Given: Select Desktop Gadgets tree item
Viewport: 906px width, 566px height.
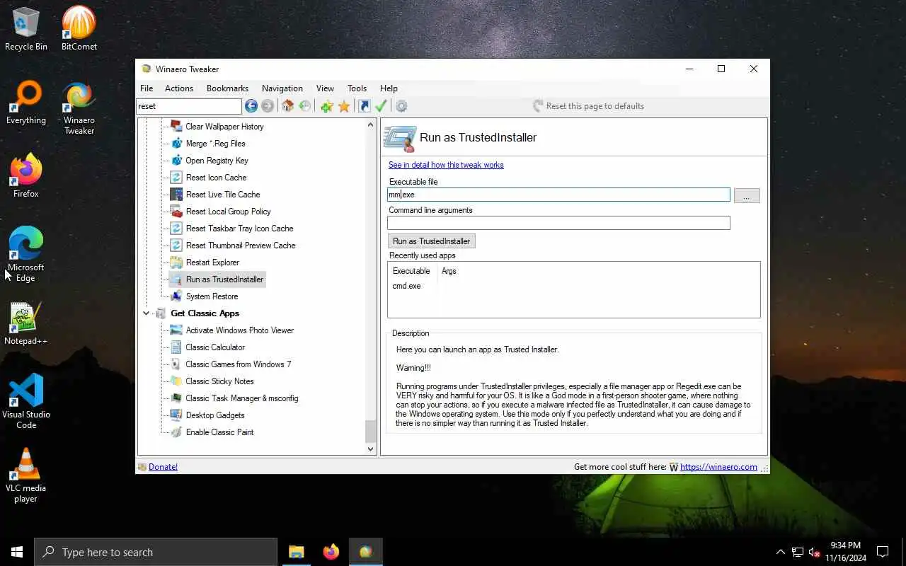Looking at the screenshot, I should click(x=215, y=415).
